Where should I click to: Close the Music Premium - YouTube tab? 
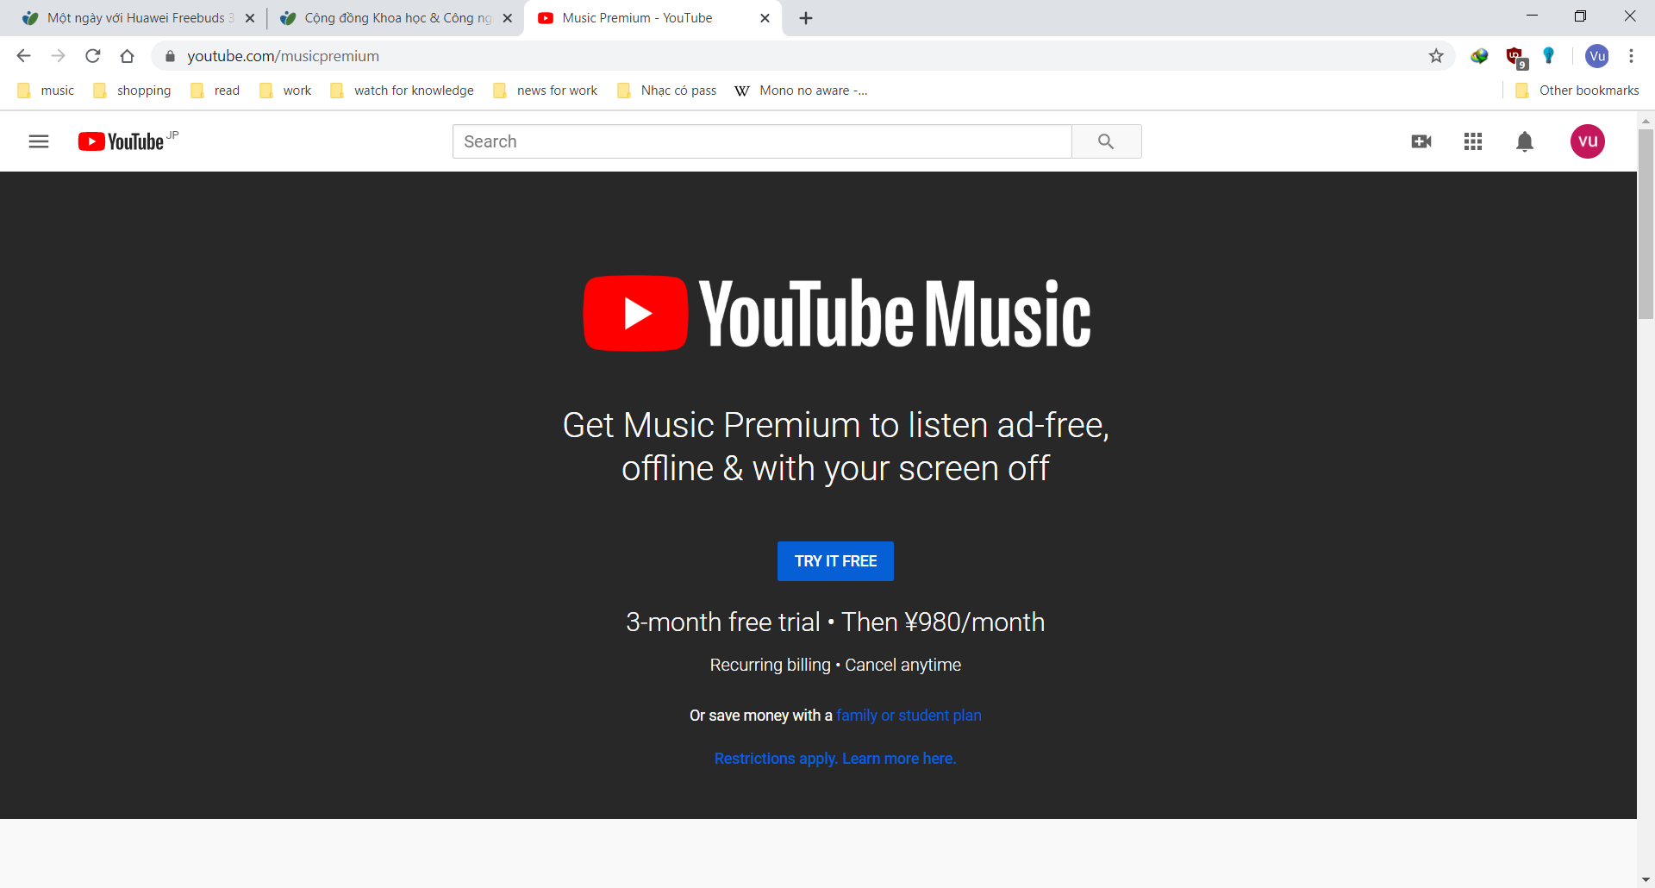click(765, 18)
